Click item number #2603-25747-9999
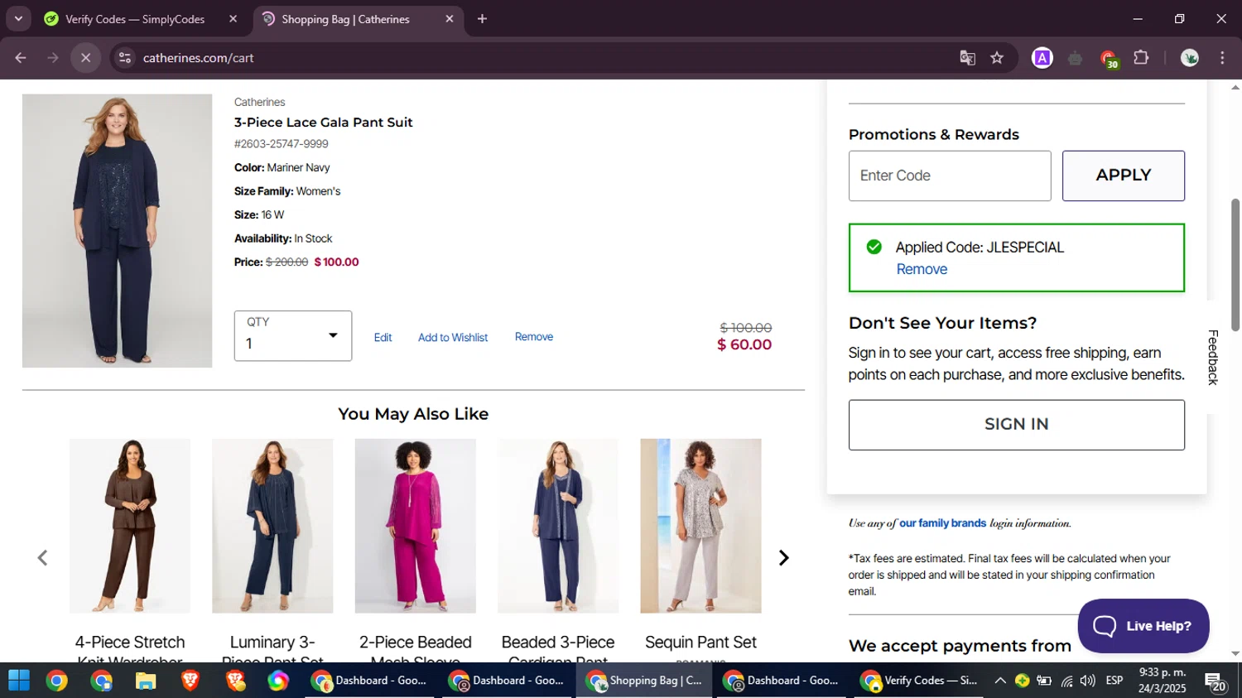 coord(282,144)
